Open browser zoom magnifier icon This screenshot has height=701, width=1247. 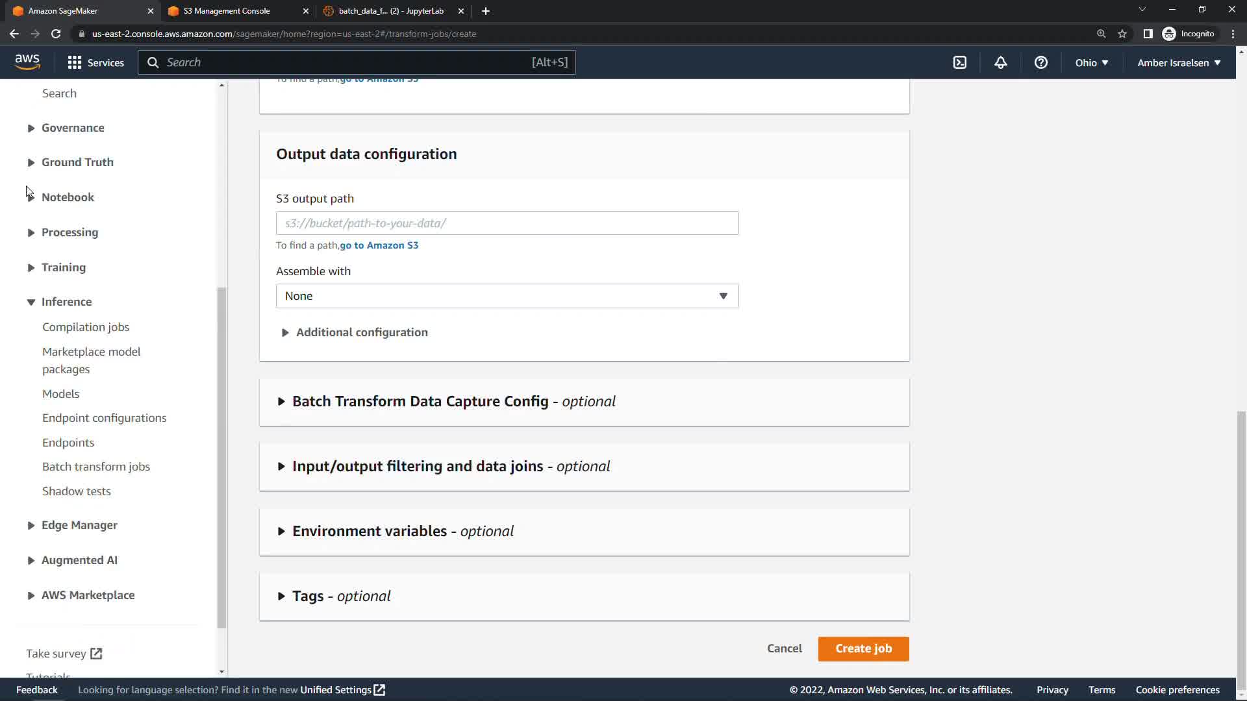click(1101, 34)
